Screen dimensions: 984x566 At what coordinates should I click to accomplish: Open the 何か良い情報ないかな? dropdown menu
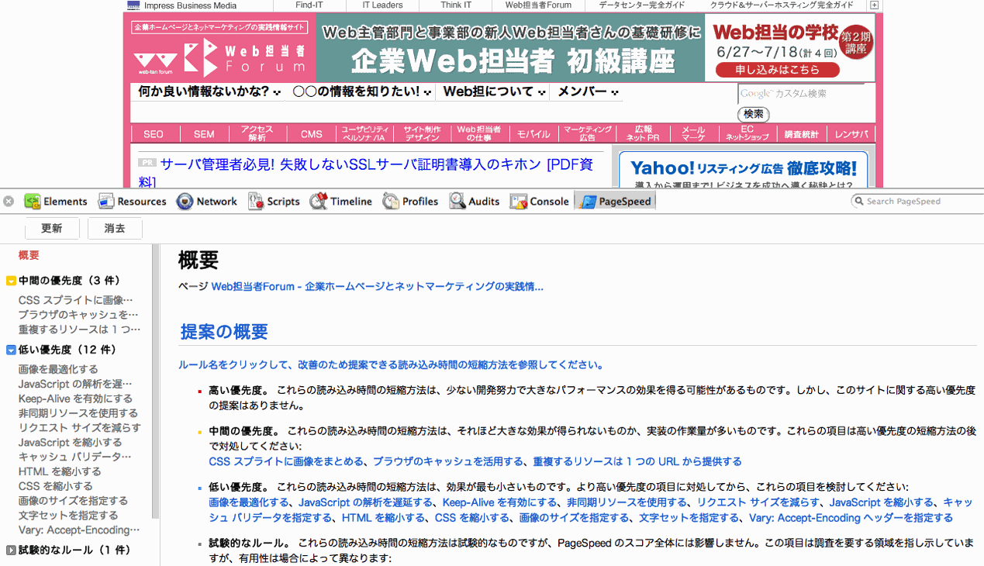point(209,91)
